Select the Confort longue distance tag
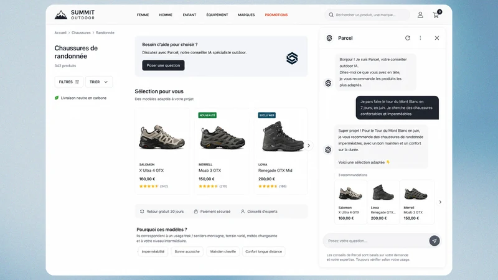Image resolution: width=498 pixels, height=280 pixels. (x=263, y=251)
